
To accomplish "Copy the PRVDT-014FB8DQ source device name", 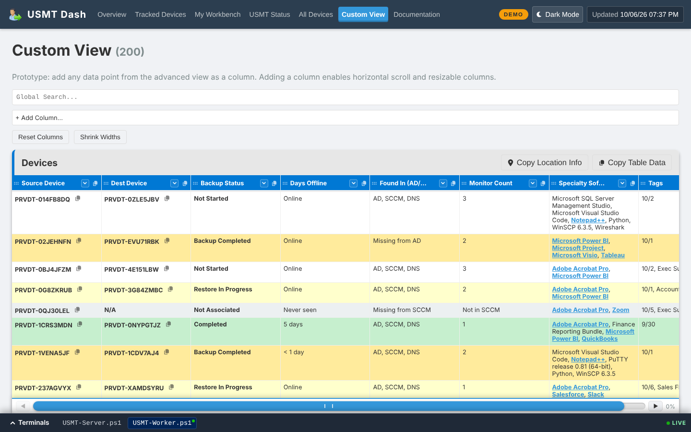I will pyautogui.click(x=78, y=198).
